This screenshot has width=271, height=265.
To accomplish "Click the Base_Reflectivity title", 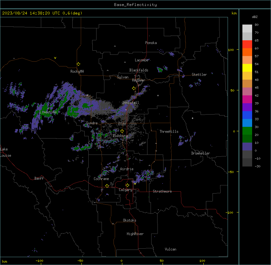I will (135, 5).
